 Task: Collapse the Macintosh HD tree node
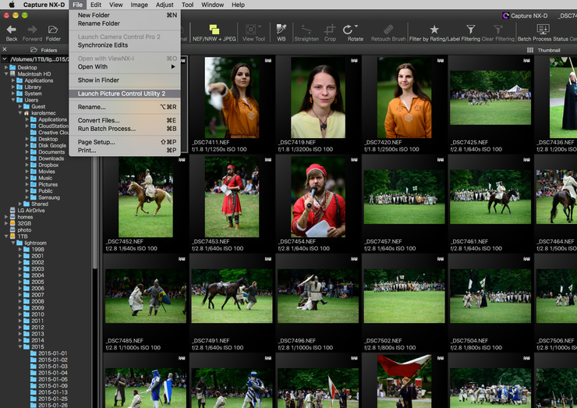[x=6, y=74]
